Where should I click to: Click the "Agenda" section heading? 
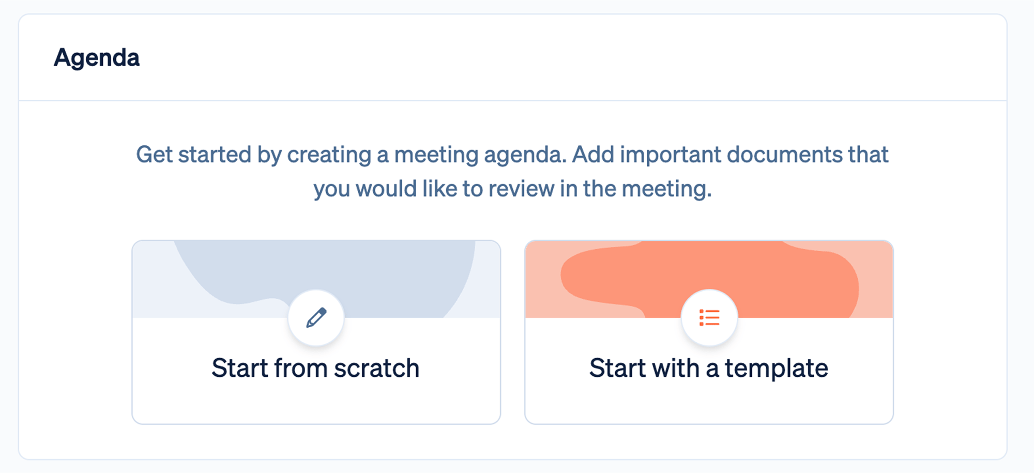coord(97,57)
